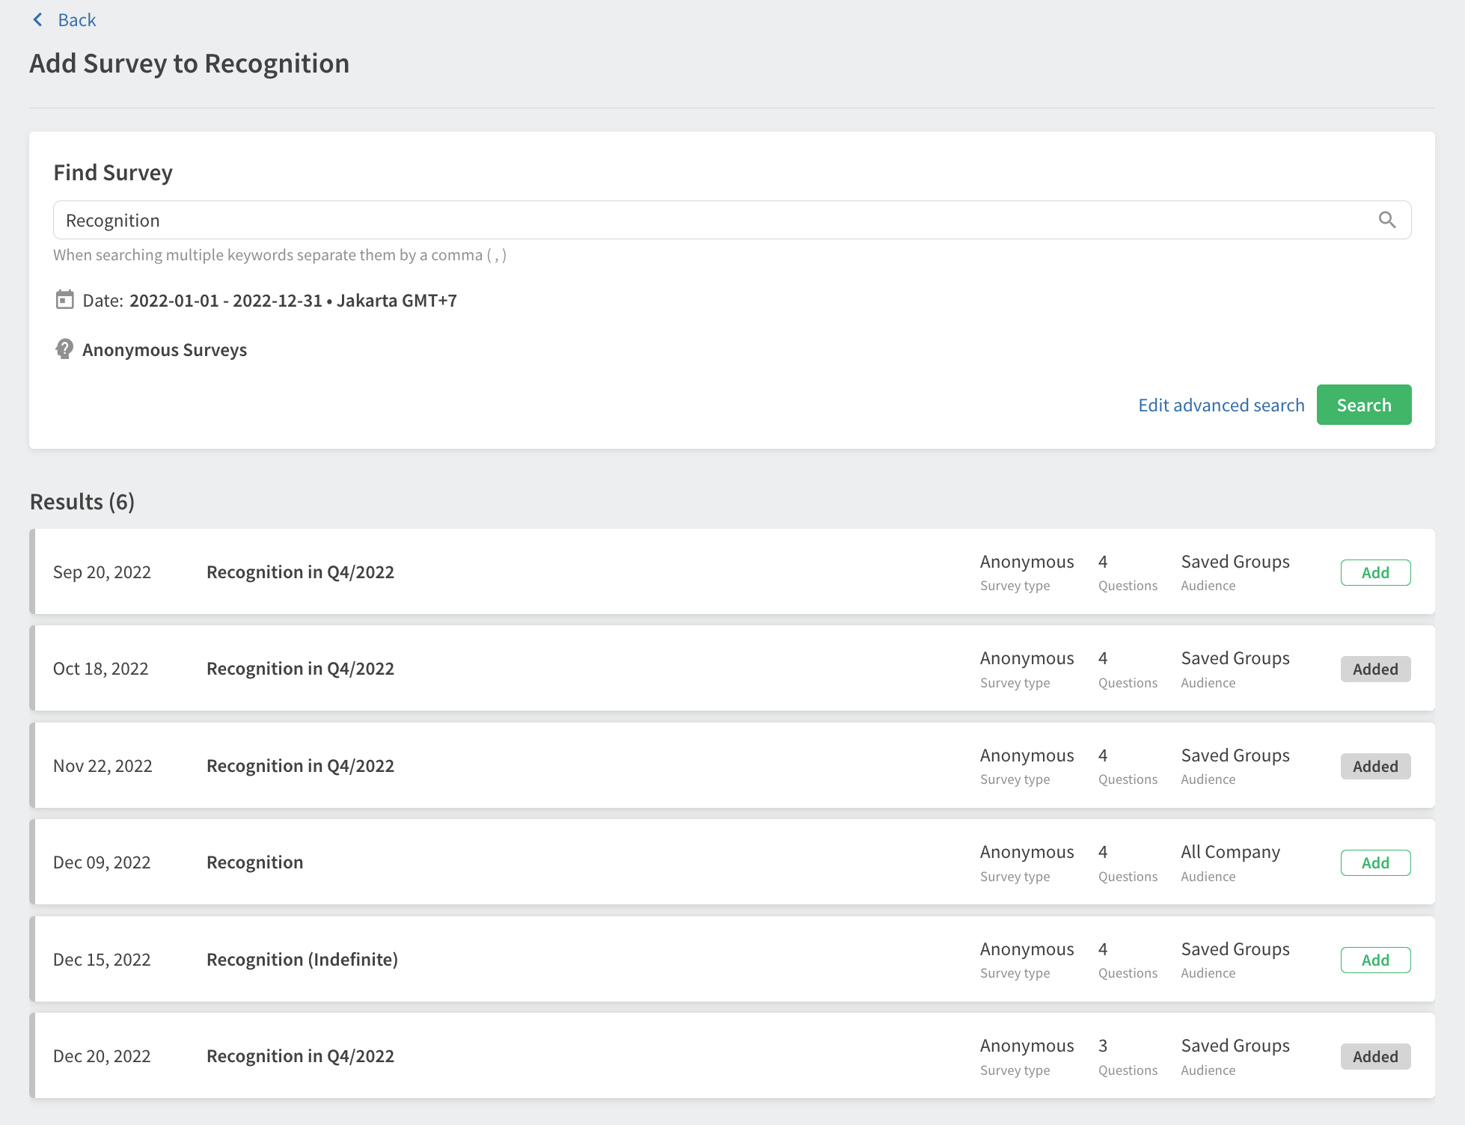Click Added on the Dec 20 survey

click(1374, 1056)
